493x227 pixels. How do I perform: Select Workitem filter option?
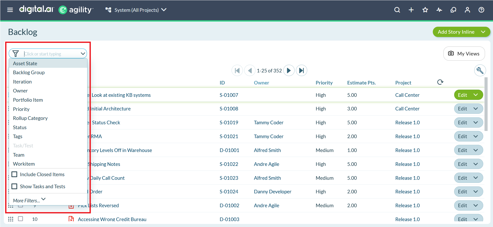48,164
